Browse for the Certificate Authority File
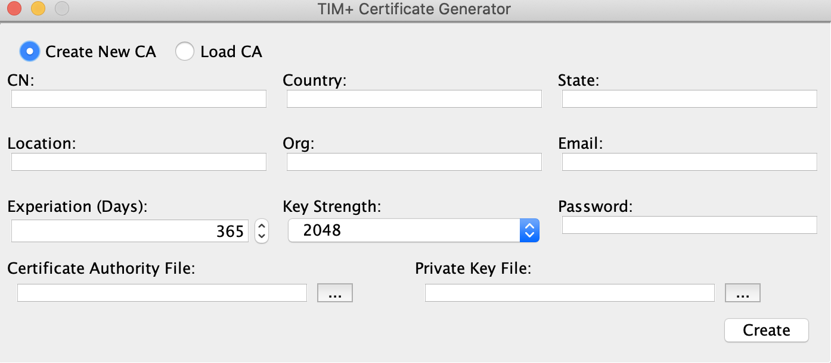Viewport: 831px width, 363px height. click(x=334, y=292)
